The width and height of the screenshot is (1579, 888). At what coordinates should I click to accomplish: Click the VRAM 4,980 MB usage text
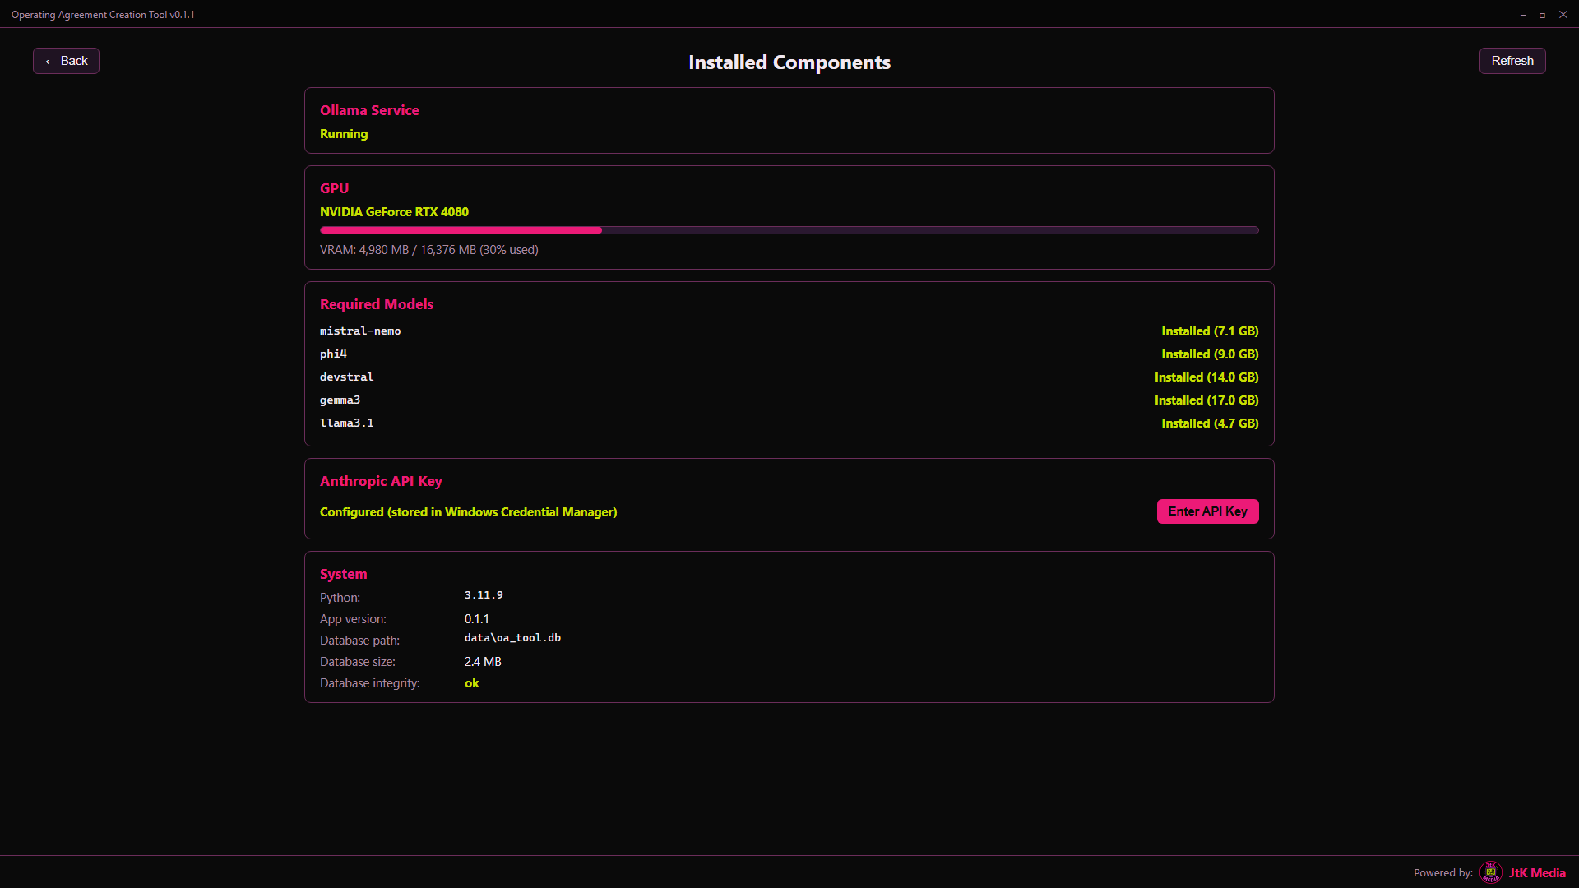click(429, 250)
